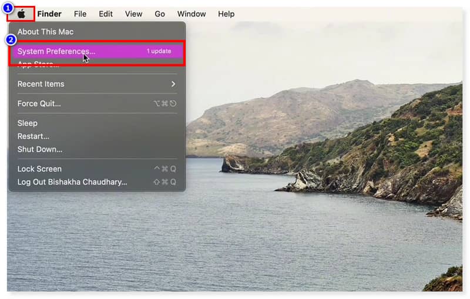Select Force Quit… option
Image resolution: width=470 pixels, height=299 pixels.
(x=97, y=103)
